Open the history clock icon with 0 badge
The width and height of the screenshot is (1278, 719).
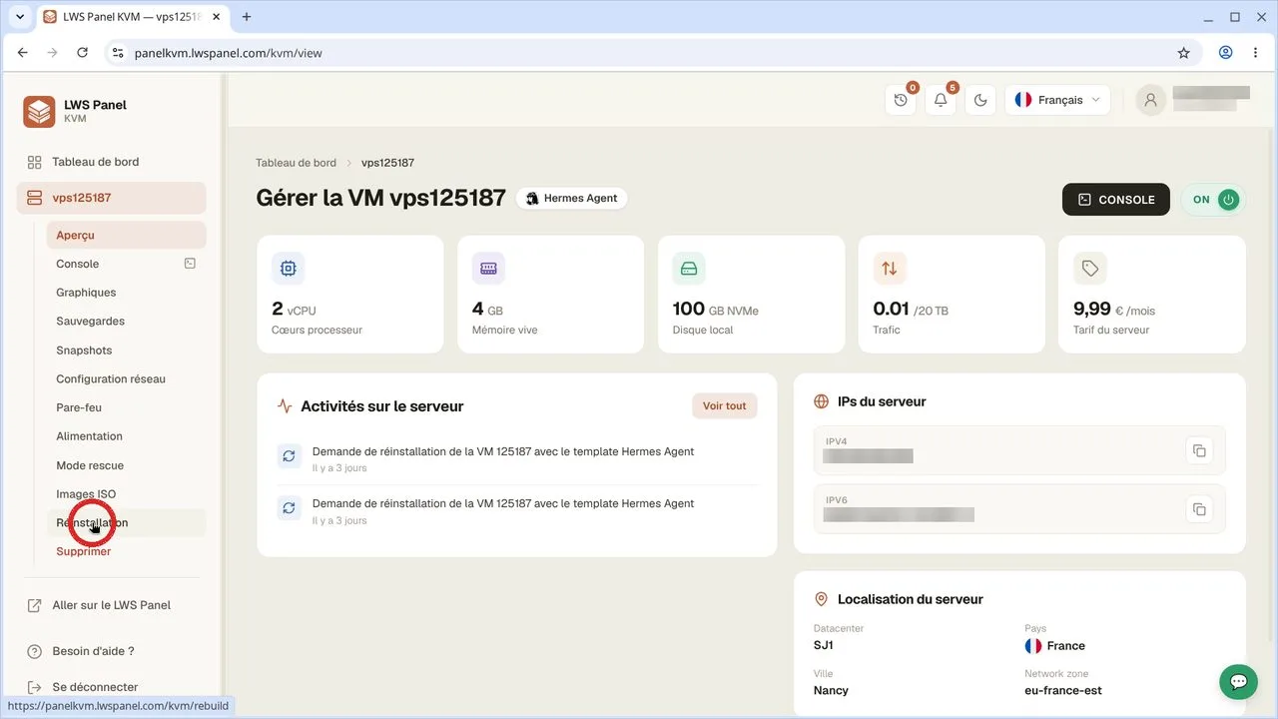tap(901, 100)
